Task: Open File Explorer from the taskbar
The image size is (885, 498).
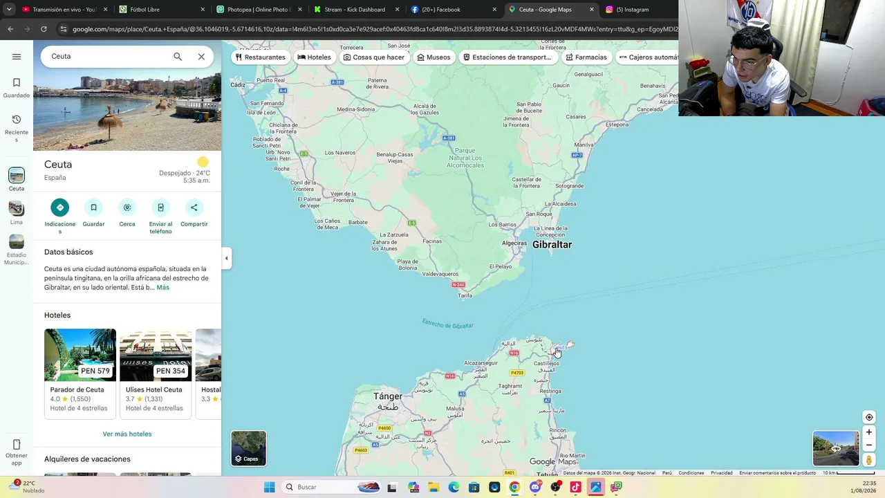Action: tap(434, 487)
